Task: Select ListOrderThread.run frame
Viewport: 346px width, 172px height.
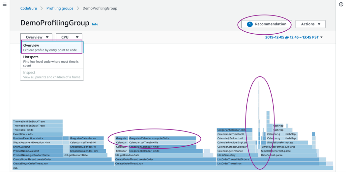Action: click(x=268, y=164)
